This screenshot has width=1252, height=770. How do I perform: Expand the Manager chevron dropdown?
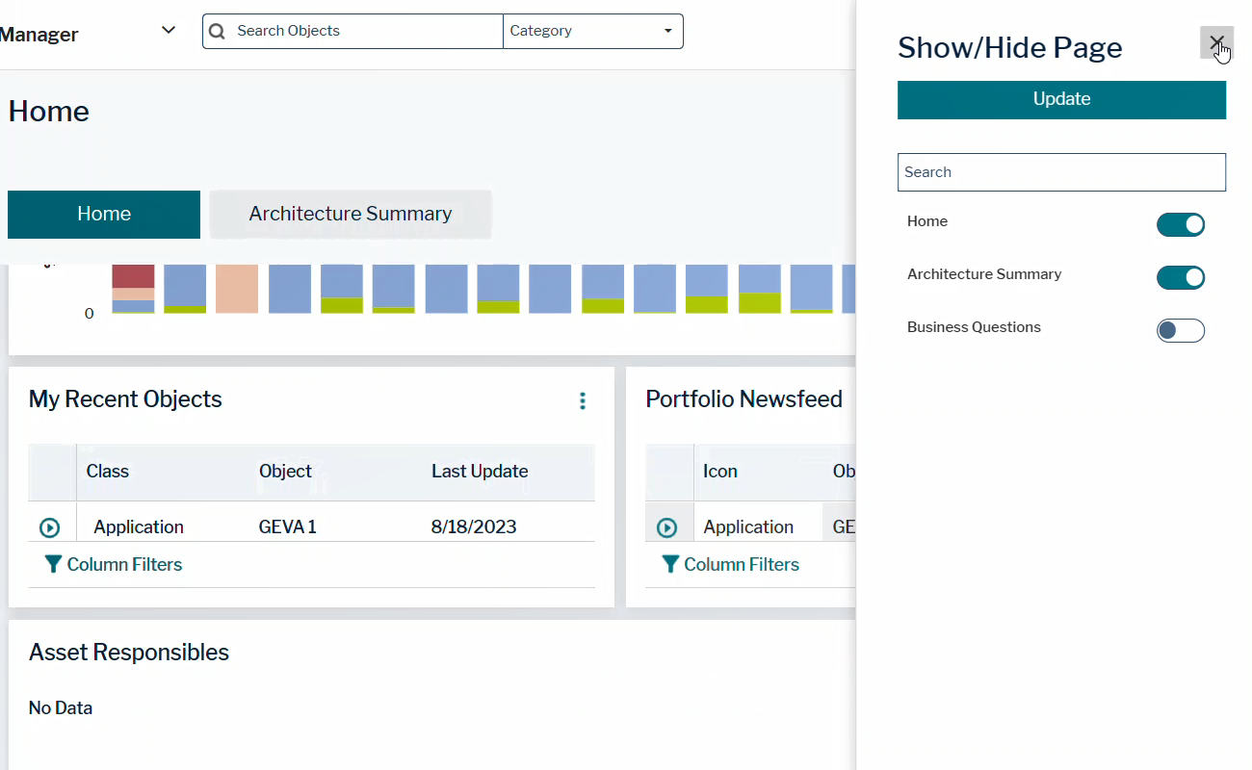[x=169, y=30]
